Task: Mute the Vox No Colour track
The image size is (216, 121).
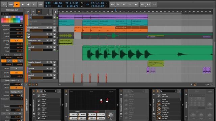Action: tap(55, 28)
